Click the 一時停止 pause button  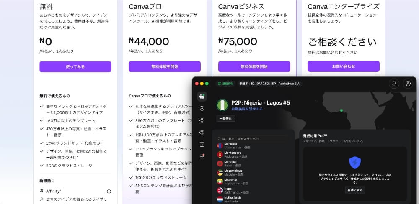point(226,118)
